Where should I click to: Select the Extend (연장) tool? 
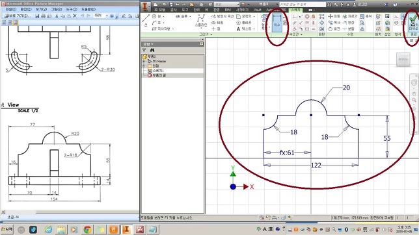349,23
